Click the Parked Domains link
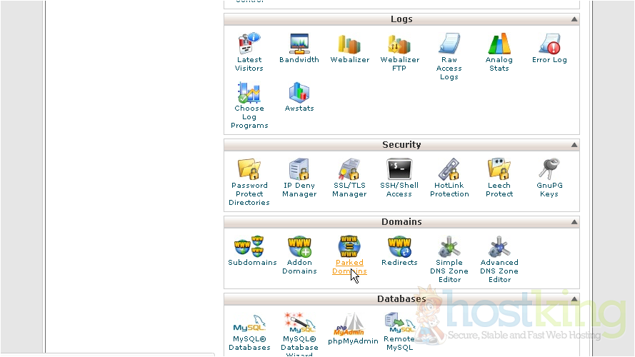This screenshot has width=635, height=357. [349, 266]
